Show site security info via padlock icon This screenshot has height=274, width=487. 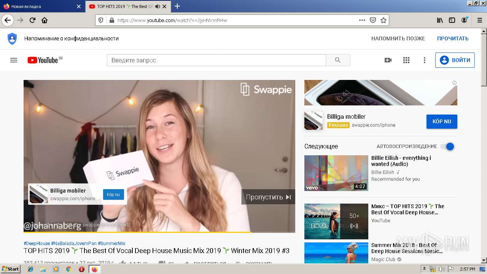tap(111, 20)
